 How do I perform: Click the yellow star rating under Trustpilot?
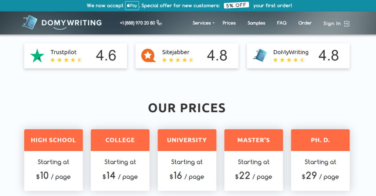point(66,60)
